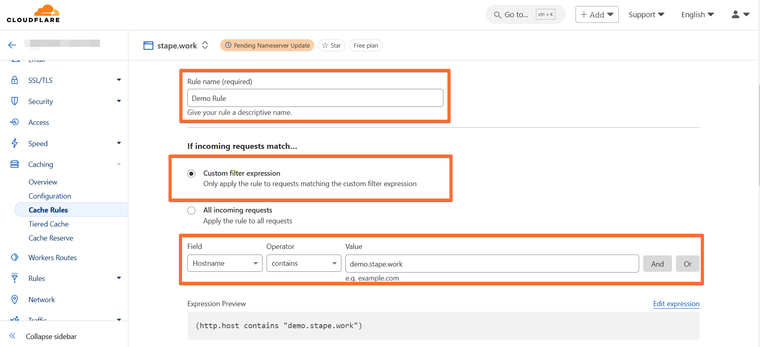Click the Network location pin icon
Viewport: 760px width, 347px height.
pos(15,299)
